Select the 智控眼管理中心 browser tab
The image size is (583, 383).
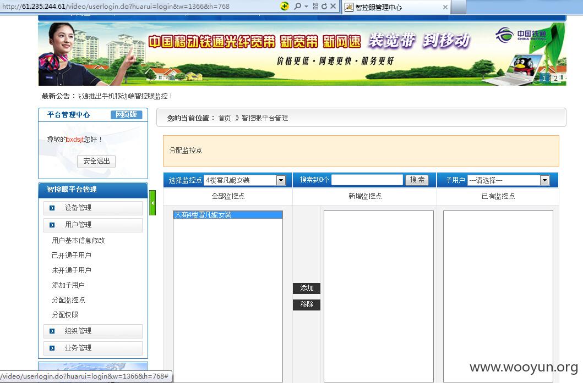point(396,7)
